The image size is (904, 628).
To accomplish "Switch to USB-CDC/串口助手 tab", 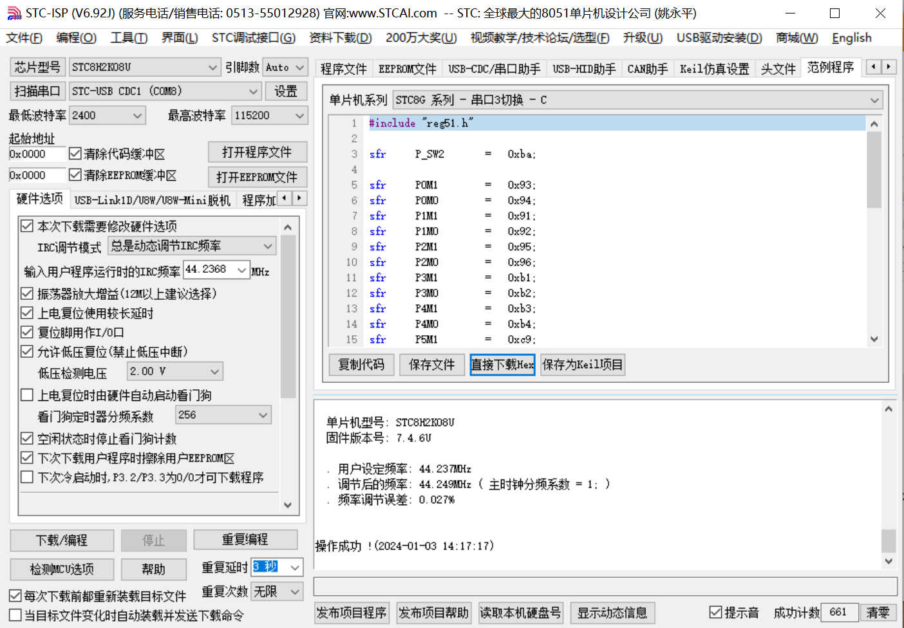I will click(x=494, y=69).
